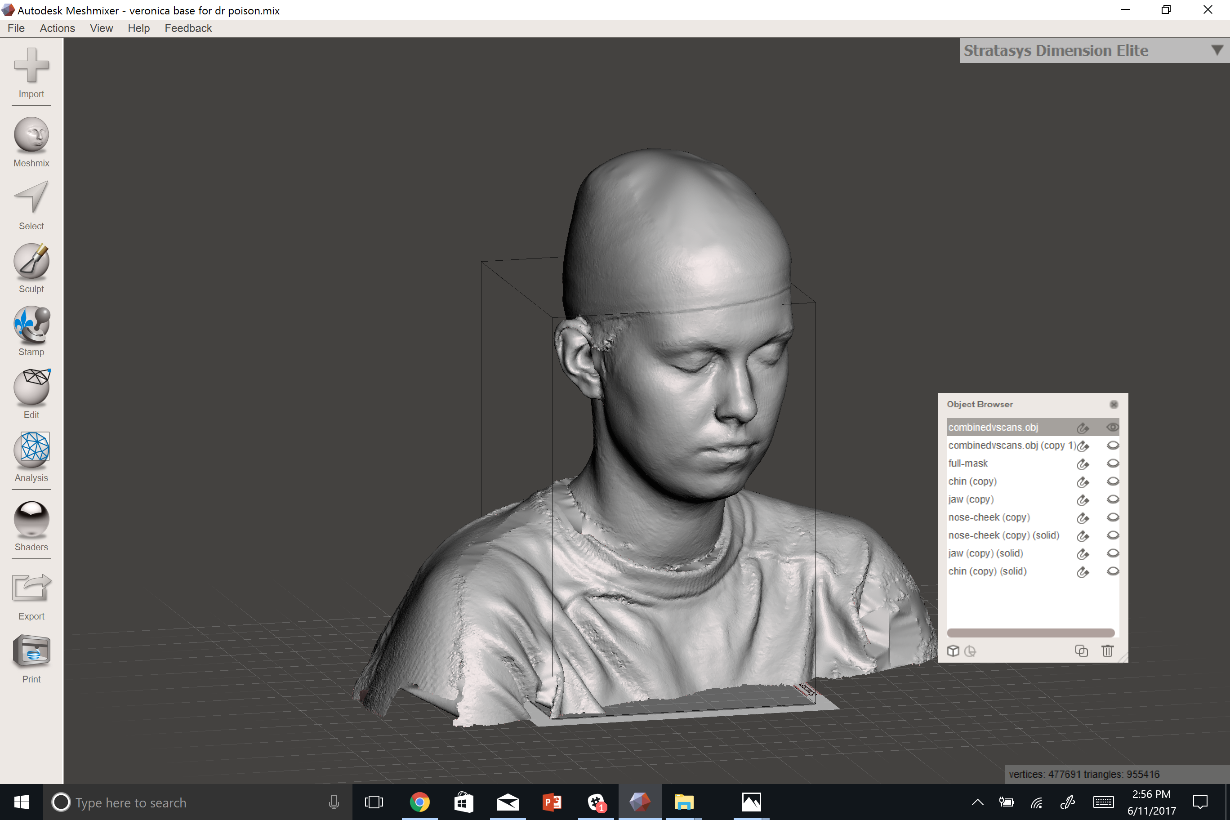Click the magnet icon for jaw (copy)
The image size is (1230, 820).
pyautogui.click(x=1083, y=500)
